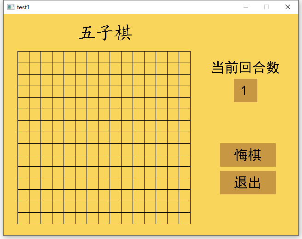
Task: Close the test1 window
Action: coord(288,7)
